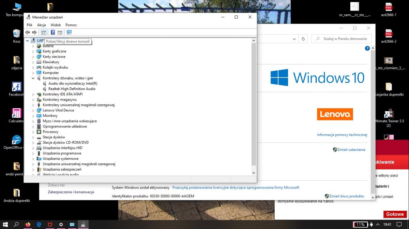Open Zabezpieczenia i konserwacja link
Image resolution: width=409 pixels, height=229 pixels.
tap(71, 192)
